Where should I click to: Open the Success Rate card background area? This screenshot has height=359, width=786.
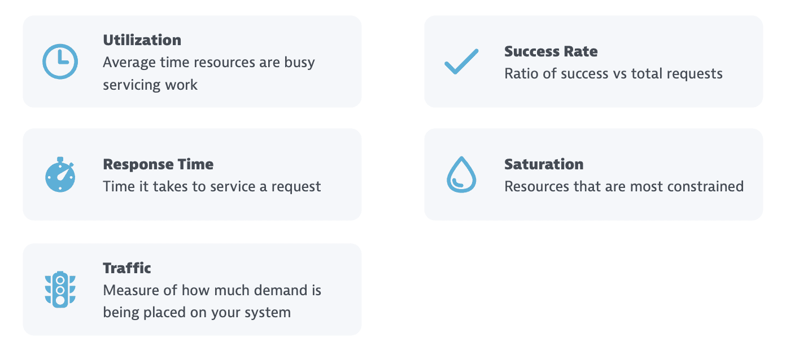[x=593, y=62]
